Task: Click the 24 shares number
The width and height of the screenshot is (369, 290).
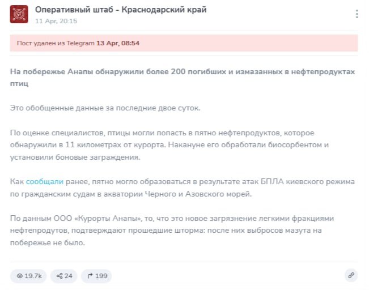Action: tap(68, 276)
